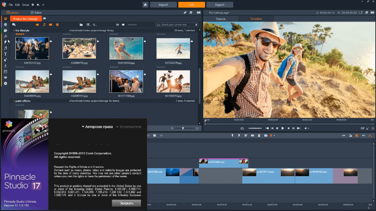The width and height of the screenshot is (376, 211).
Task: Expand the Исполнители section in About dialog
Action: (129, 126)
